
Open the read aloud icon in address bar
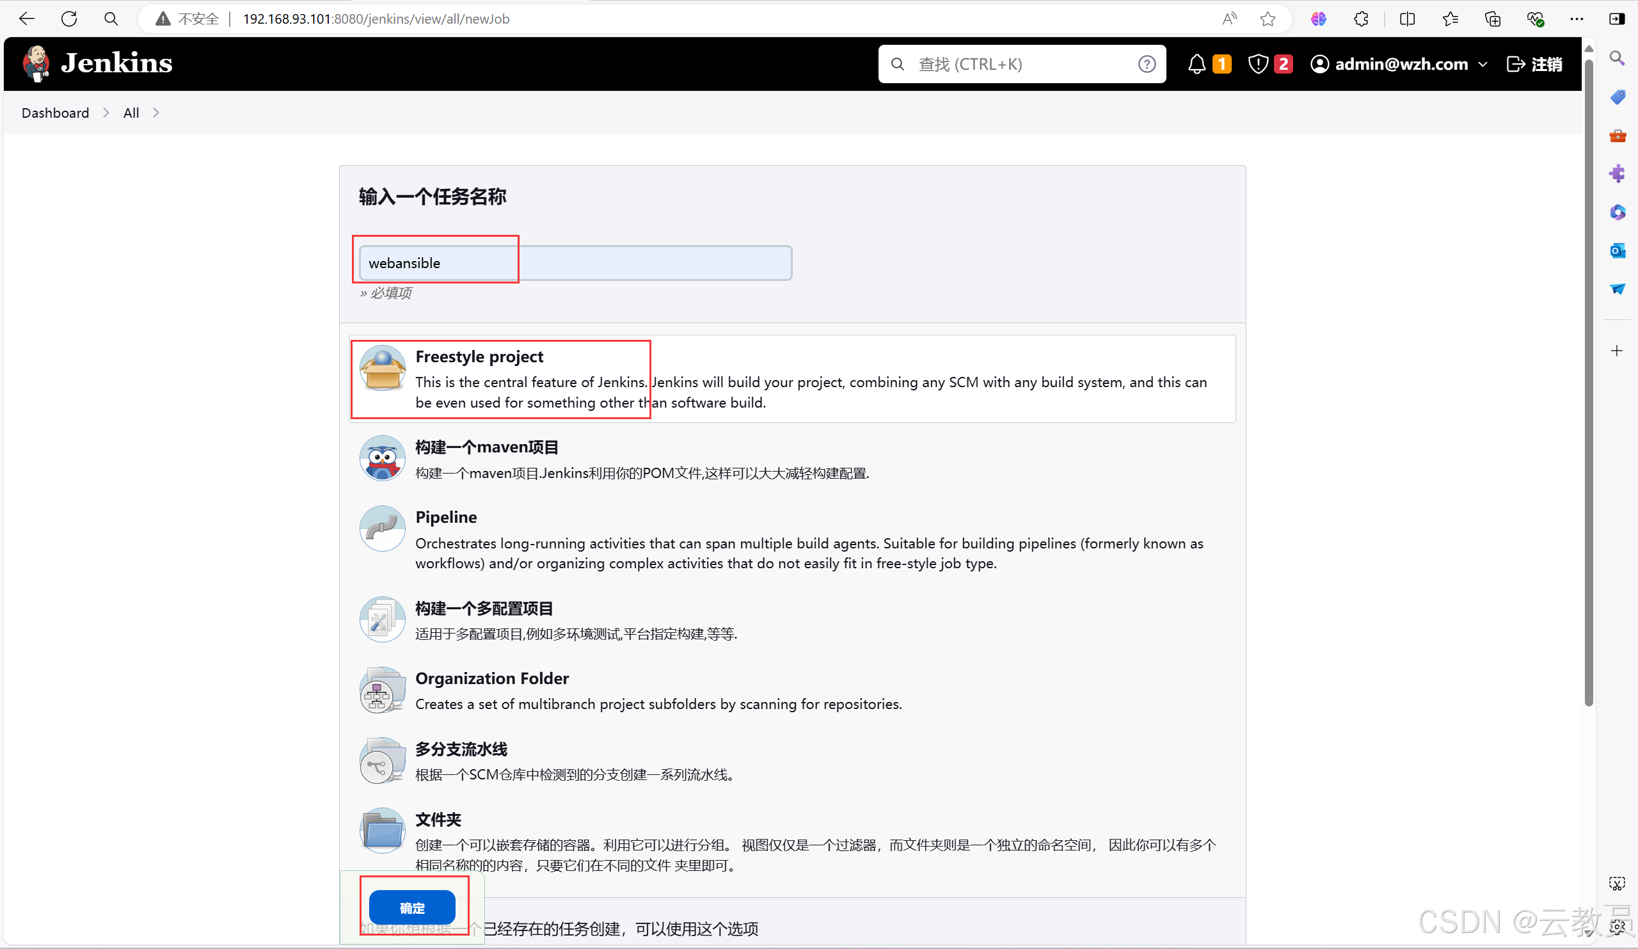[x=1228, y=19]
